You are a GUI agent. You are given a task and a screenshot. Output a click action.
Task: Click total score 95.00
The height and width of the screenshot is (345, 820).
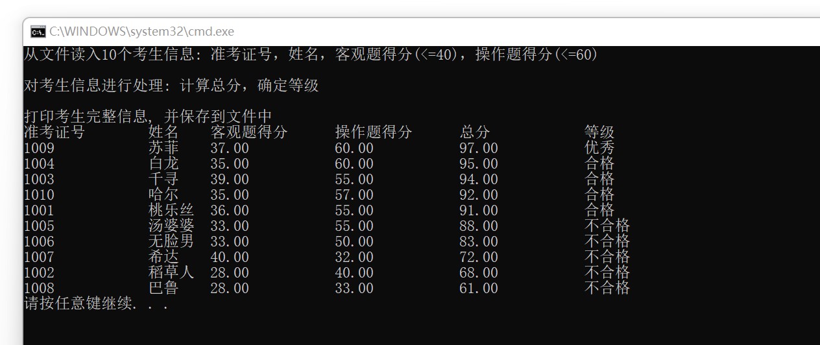click(479, 164)
